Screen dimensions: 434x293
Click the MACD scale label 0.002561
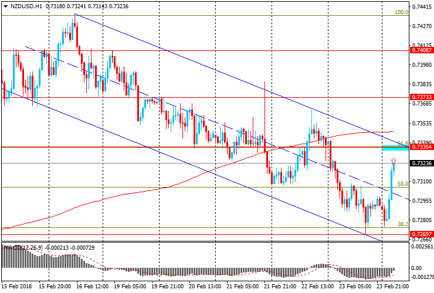[422, 246]
